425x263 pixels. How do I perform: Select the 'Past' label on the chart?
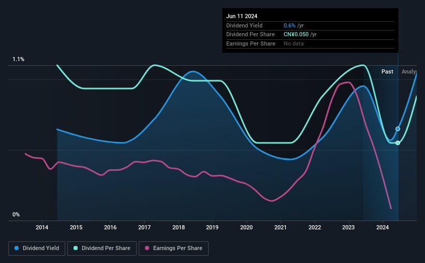[x=387, y=71]
